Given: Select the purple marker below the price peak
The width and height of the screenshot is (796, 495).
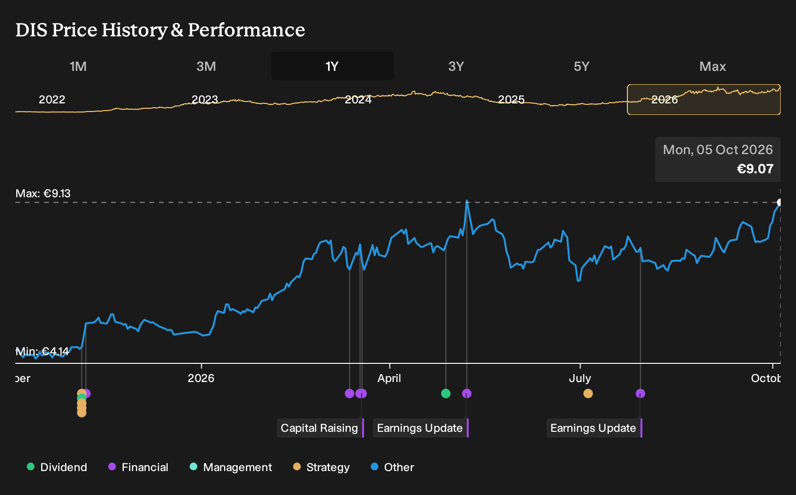Looking at the screenshot, I should pyautogui.click(x=467, y=394).
